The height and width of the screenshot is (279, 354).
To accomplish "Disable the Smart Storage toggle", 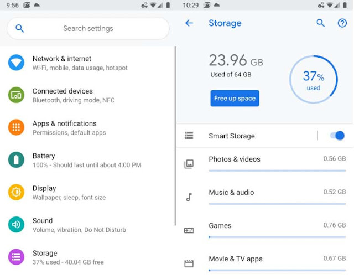I will coord(336,136).
